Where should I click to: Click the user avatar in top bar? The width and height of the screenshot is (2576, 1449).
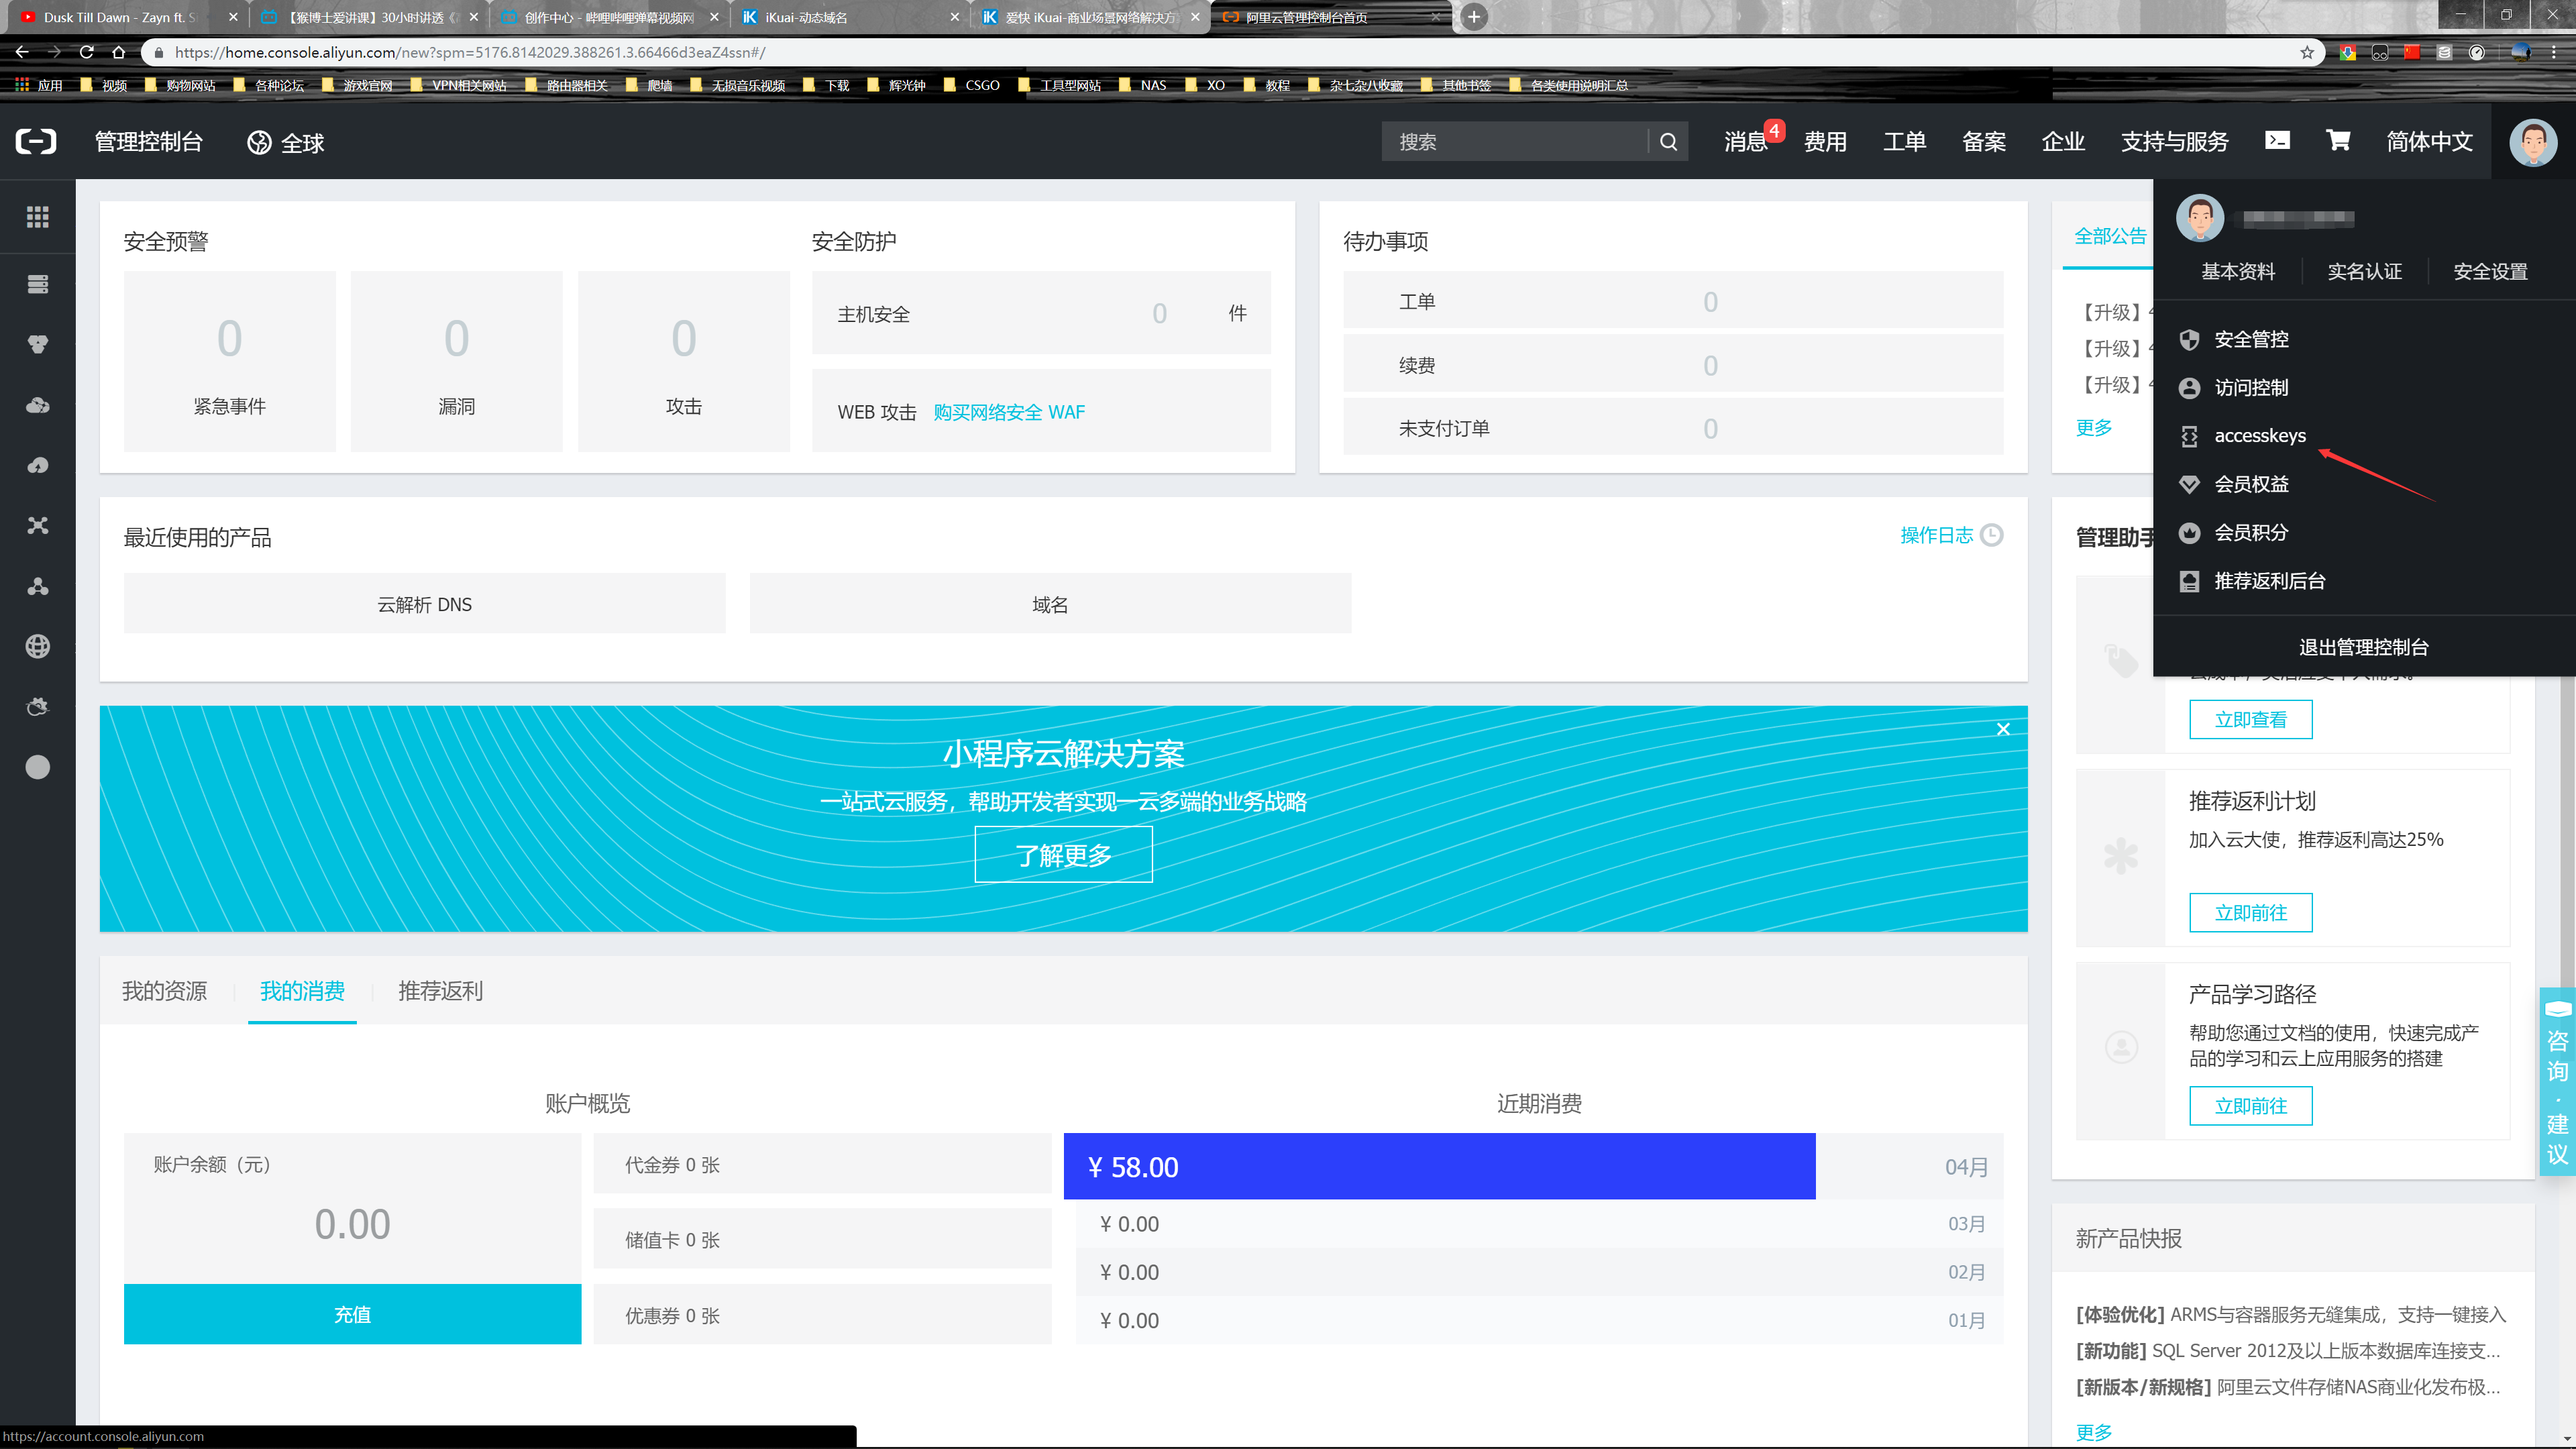click(2532, 142)
